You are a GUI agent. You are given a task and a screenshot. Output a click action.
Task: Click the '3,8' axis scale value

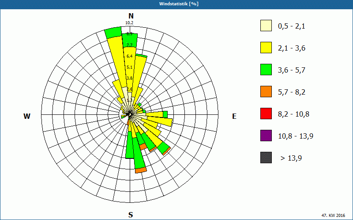point(129,78)
